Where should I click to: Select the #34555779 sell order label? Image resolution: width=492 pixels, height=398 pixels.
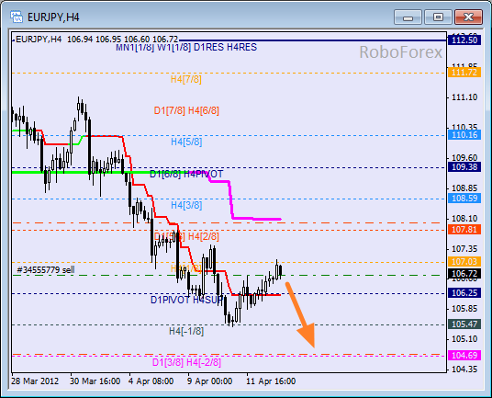46,269
